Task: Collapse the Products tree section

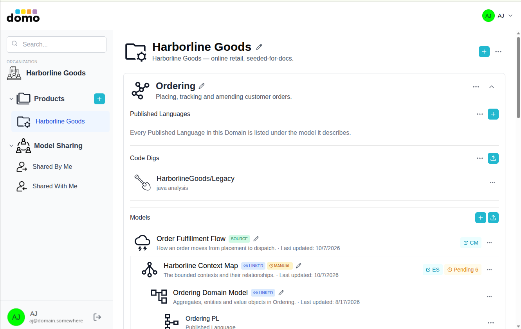Action: point(11,99)
